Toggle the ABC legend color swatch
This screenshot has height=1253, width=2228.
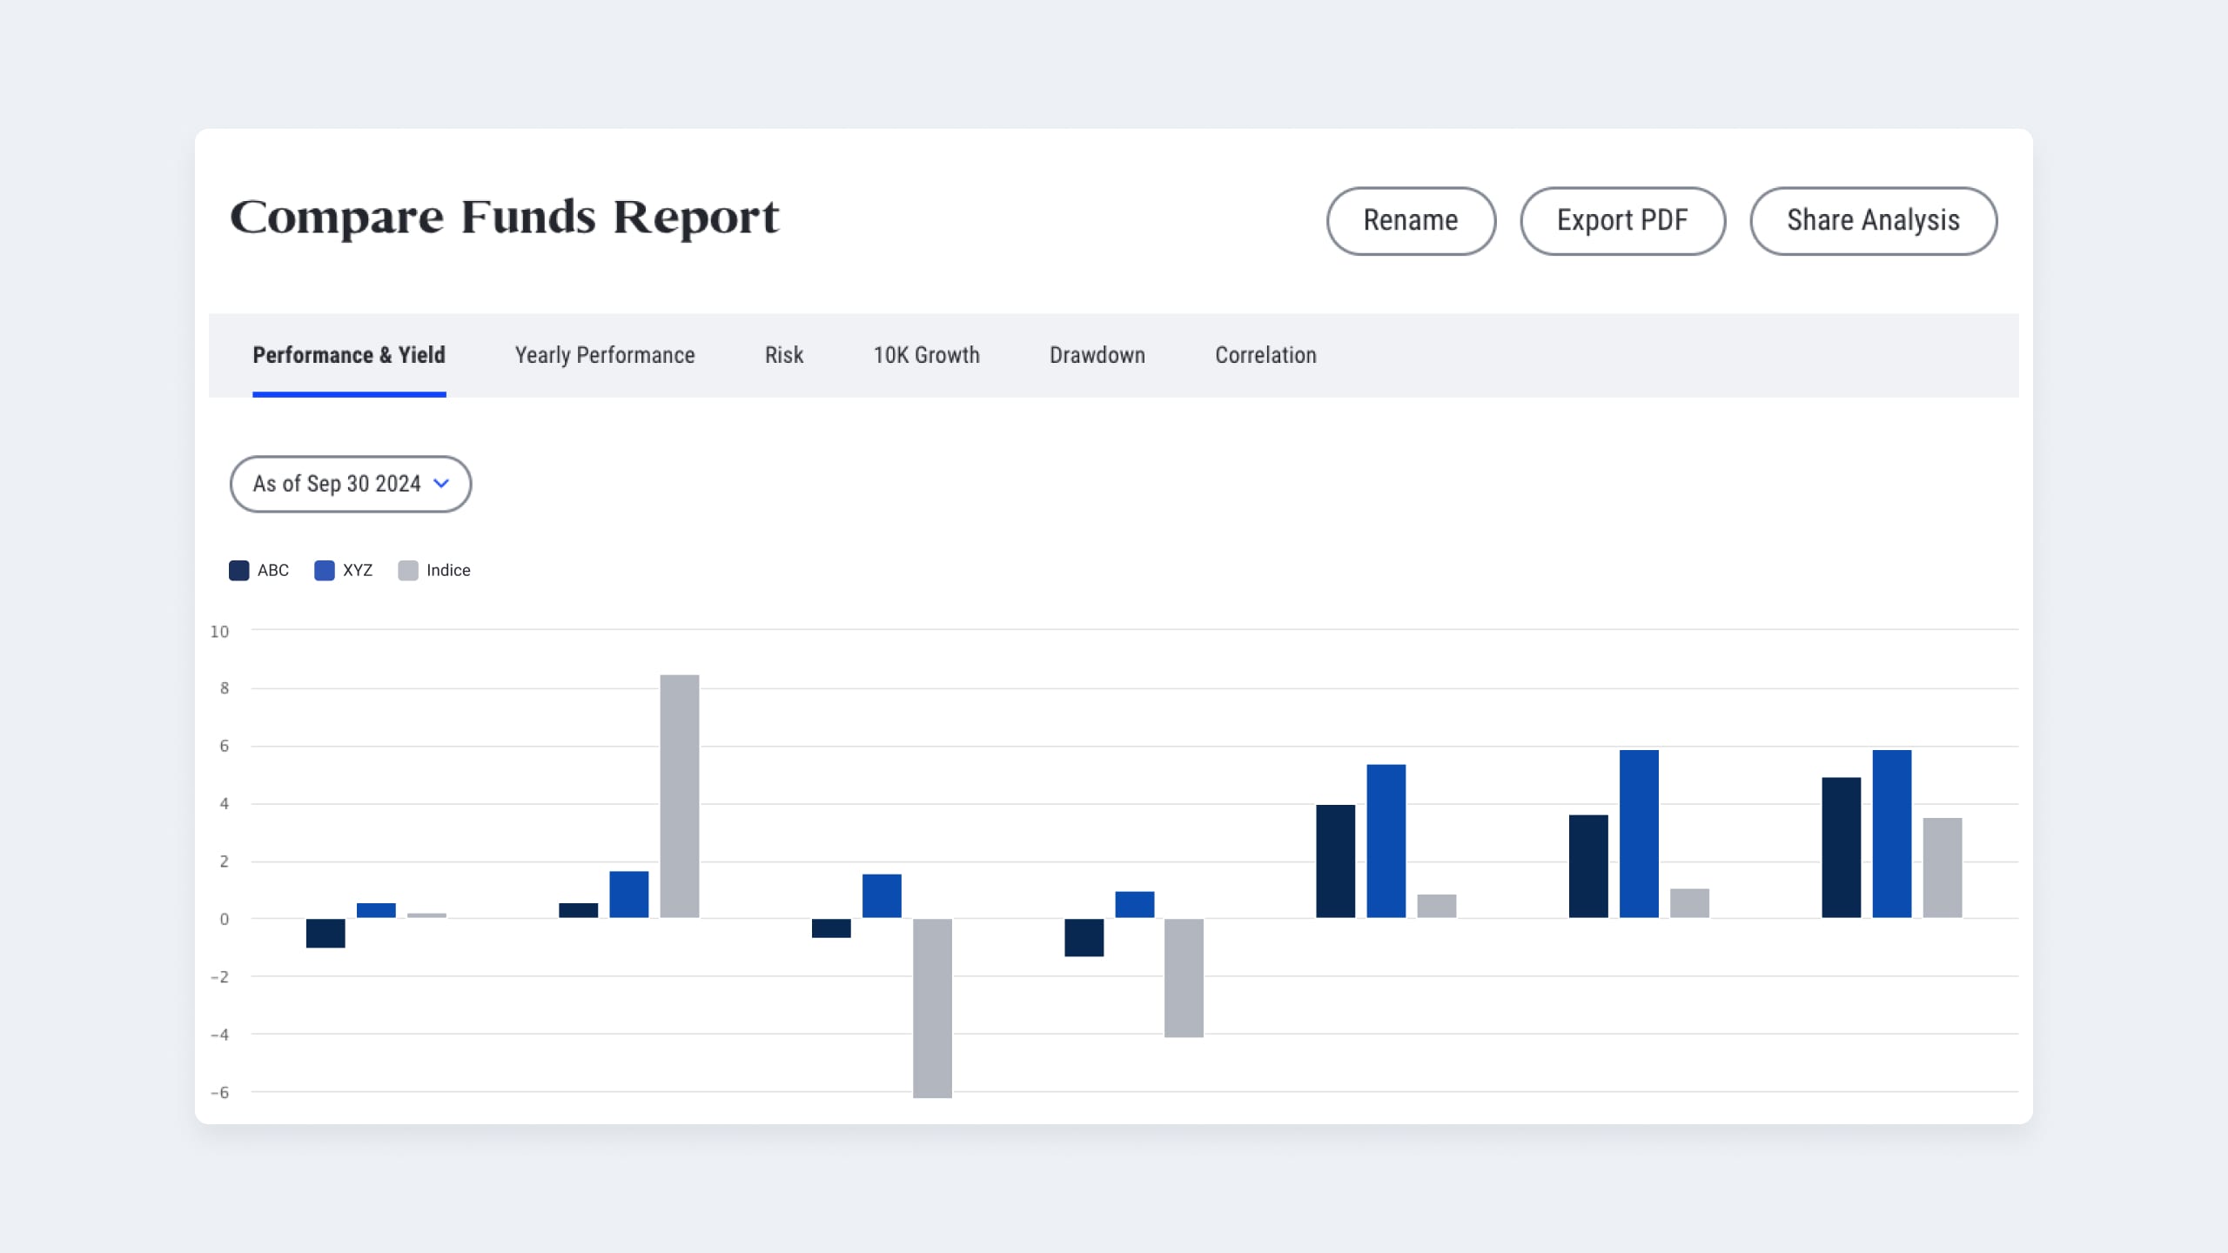point(238,571)
